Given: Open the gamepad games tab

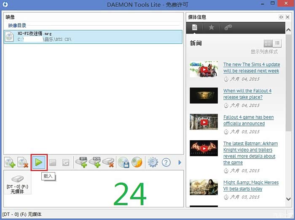Looking at the screenshot, I should click(228, 28).
